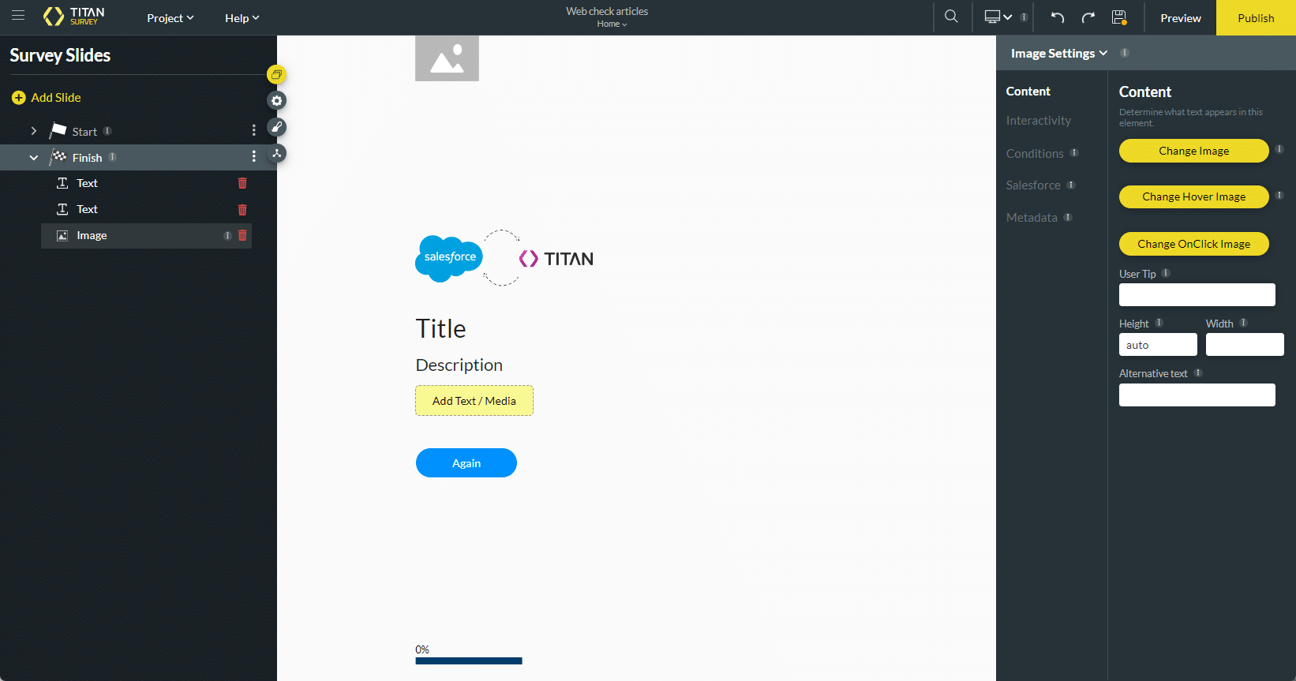Select the Start slide row

click(x=138, y=131)
